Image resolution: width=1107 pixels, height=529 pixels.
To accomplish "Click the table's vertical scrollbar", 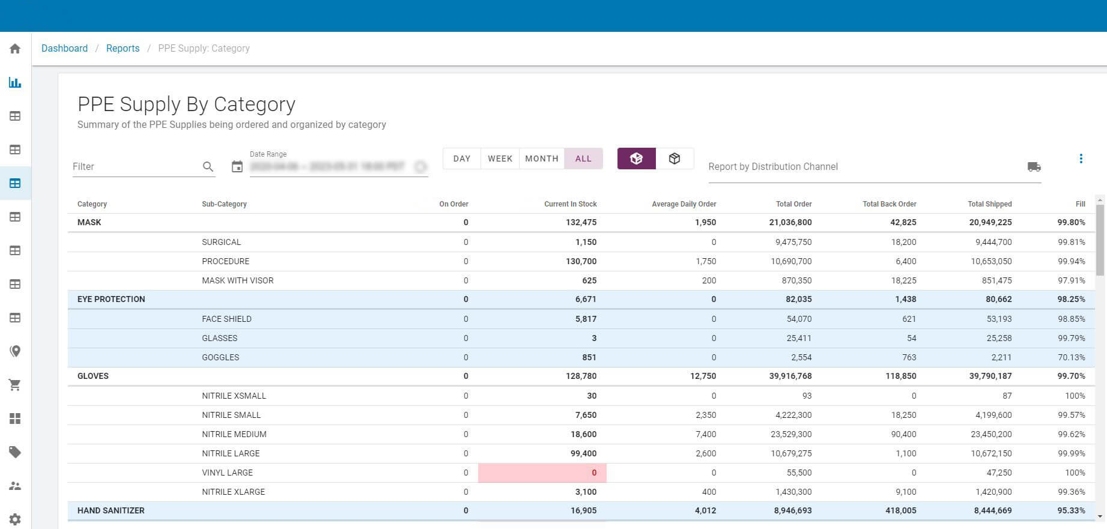I will point(1100,240).
